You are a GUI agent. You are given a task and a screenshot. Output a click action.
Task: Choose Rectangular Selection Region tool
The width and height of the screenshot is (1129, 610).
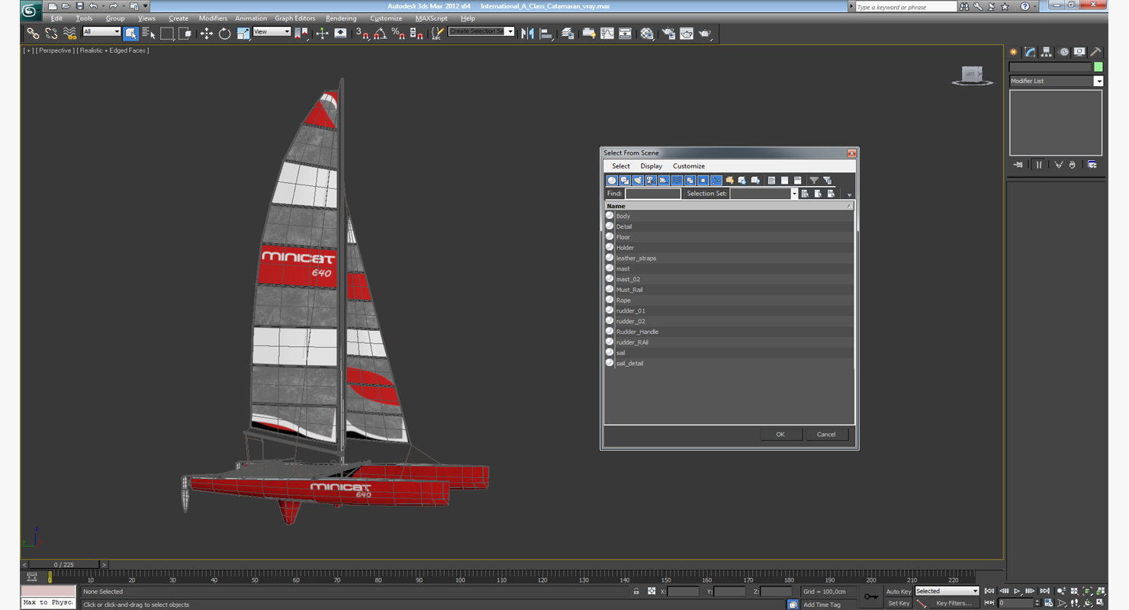pos(167,34)
